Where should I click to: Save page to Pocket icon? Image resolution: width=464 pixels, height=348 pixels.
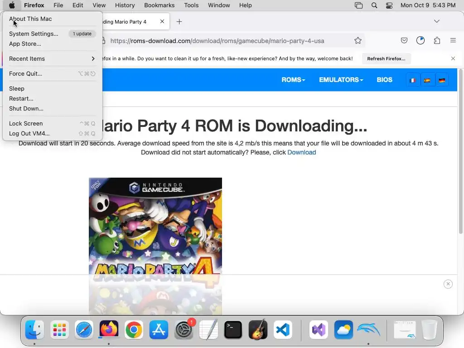click(404, 40)
